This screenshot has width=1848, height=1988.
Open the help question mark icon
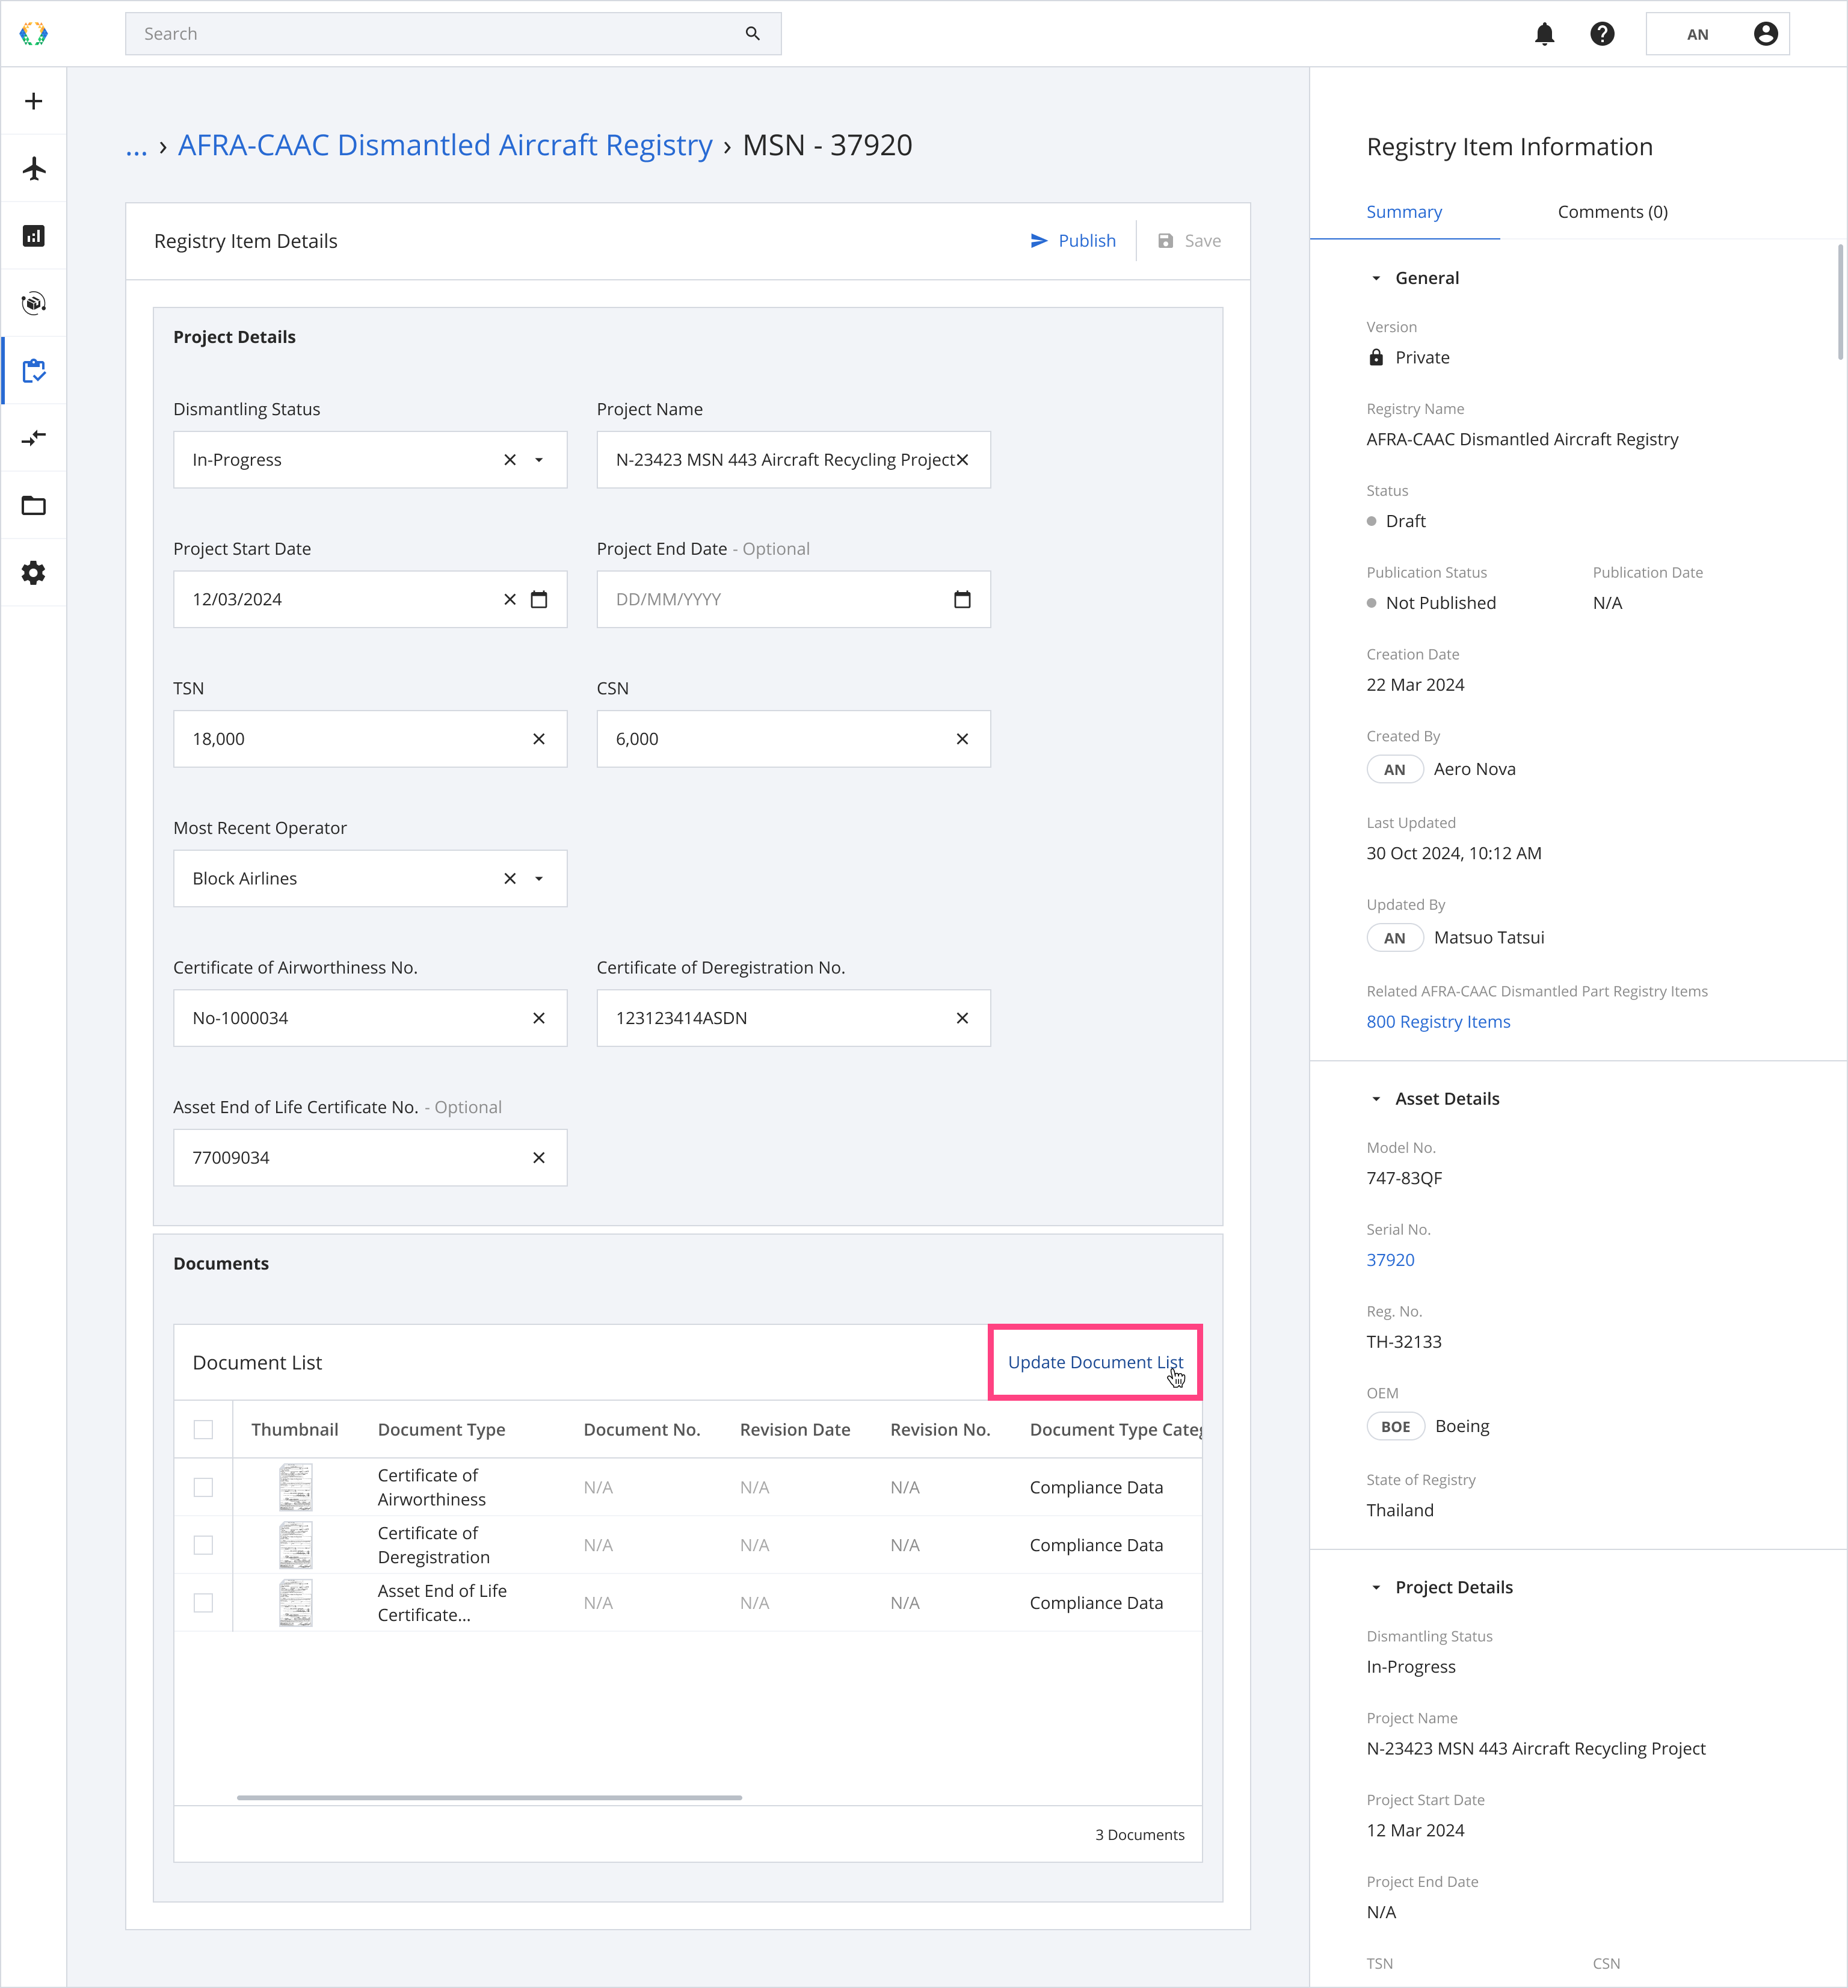1602,34
